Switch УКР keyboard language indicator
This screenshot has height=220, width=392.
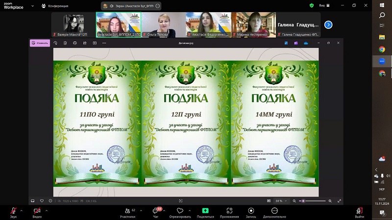click(382, 189)
